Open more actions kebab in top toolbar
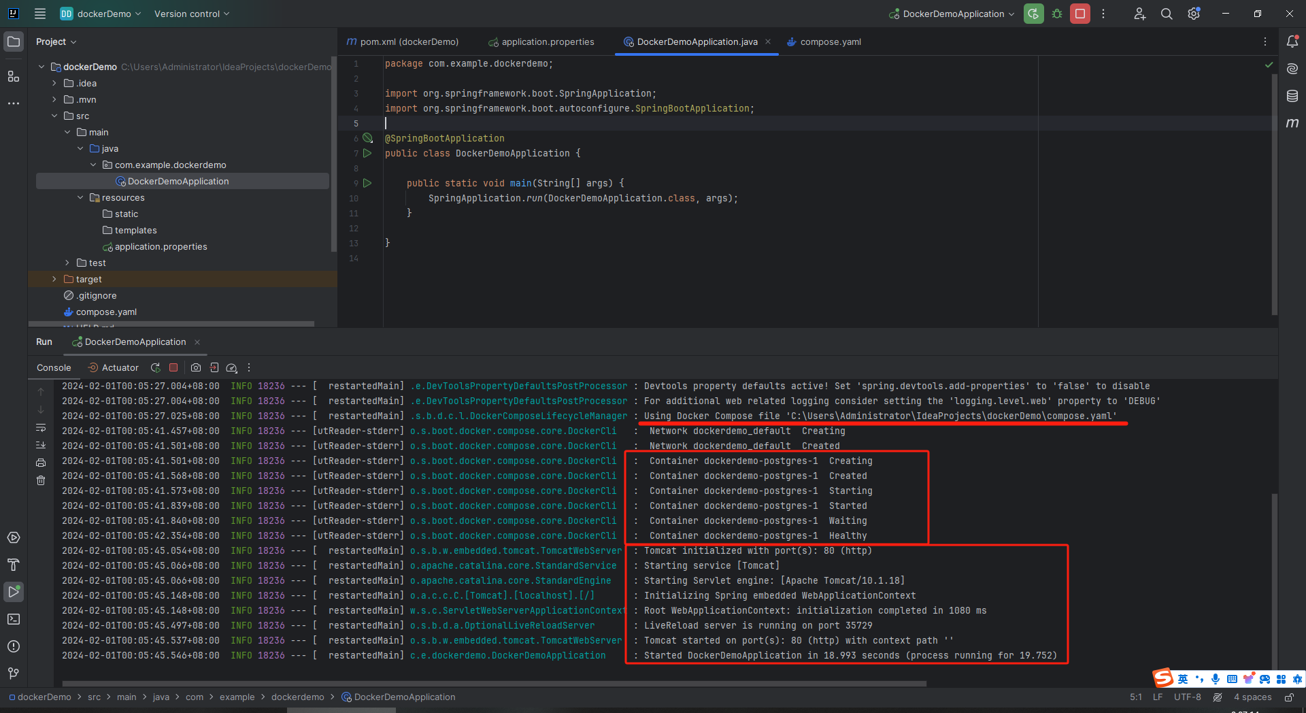The width and height of the screenshot is (1306, 713). pyautogui.click(x=1103, y=14)
